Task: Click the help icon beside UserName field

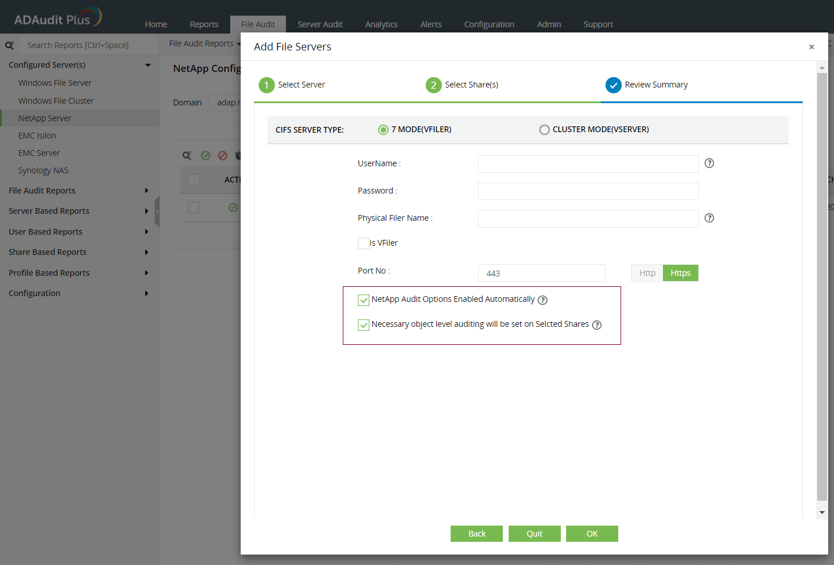Action: coord(709,163)
